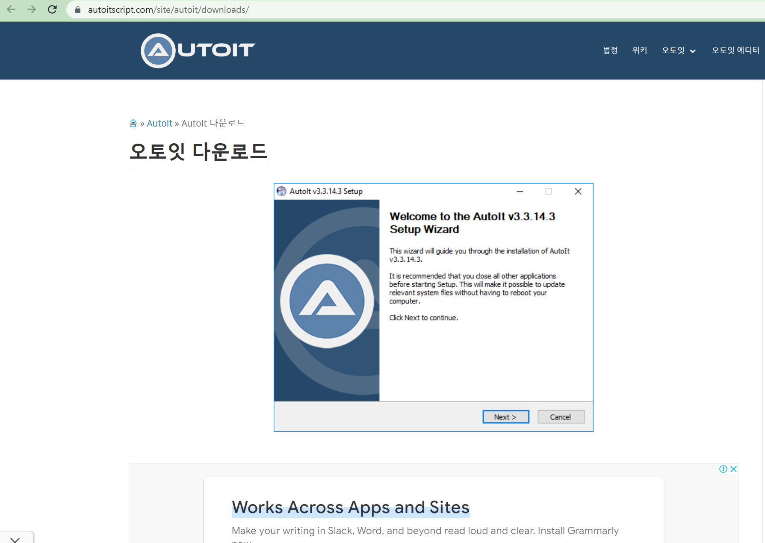Click the Next > button
765x543 pixels.
[506, 417]
